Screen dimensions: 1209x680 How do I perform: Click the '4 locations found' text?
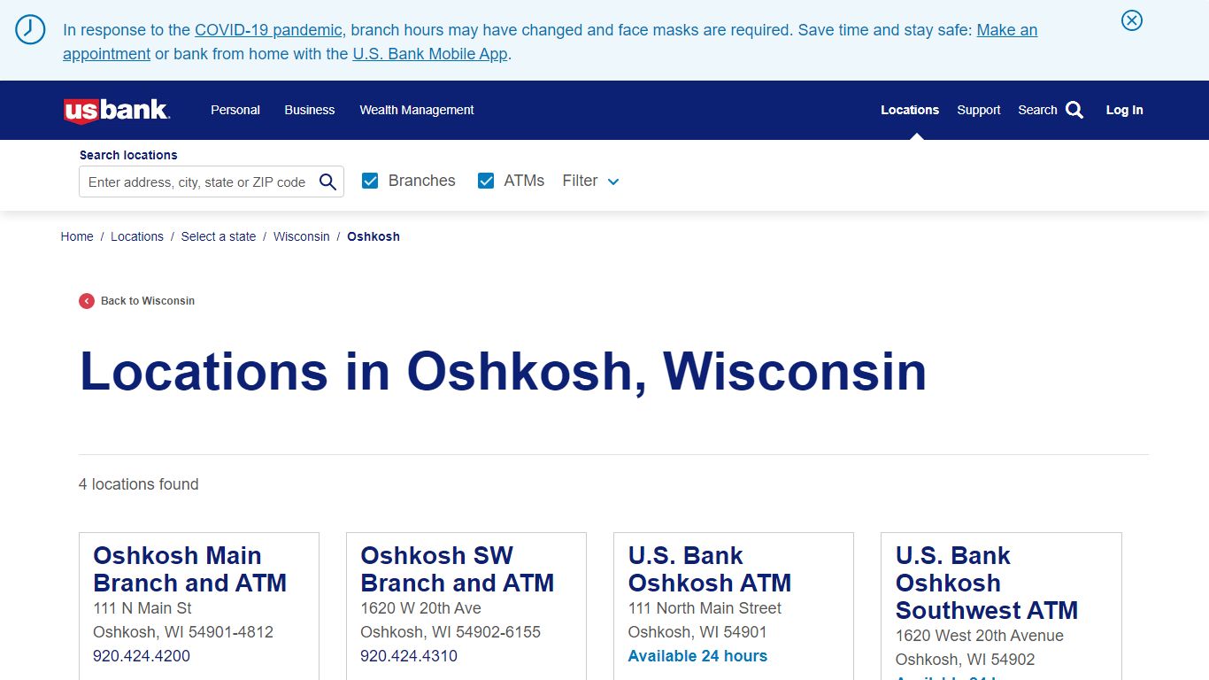[x=139, y=484]
